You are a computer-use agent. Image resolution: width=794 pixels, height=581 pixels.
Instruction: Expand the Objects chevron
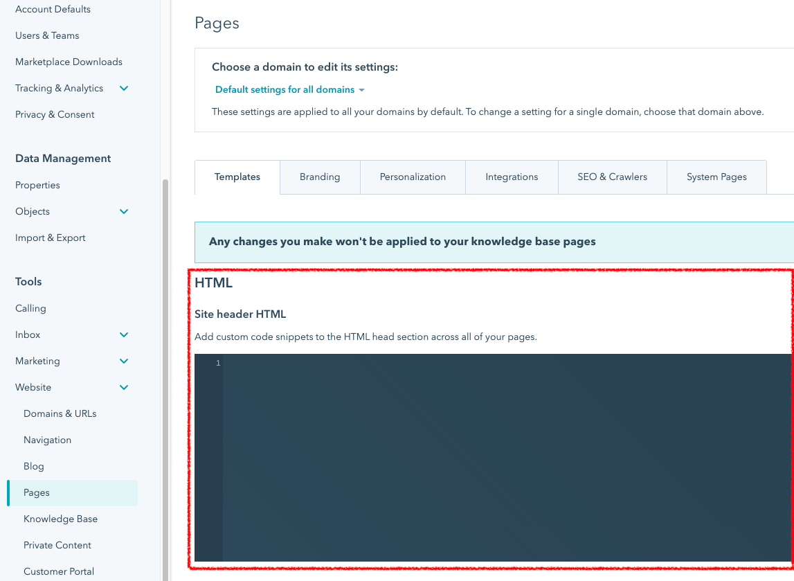124,211
